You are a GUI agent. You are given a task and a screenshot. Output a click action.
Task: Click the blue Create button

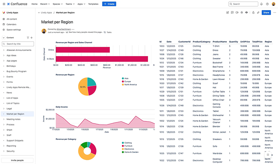pos(109,4)
